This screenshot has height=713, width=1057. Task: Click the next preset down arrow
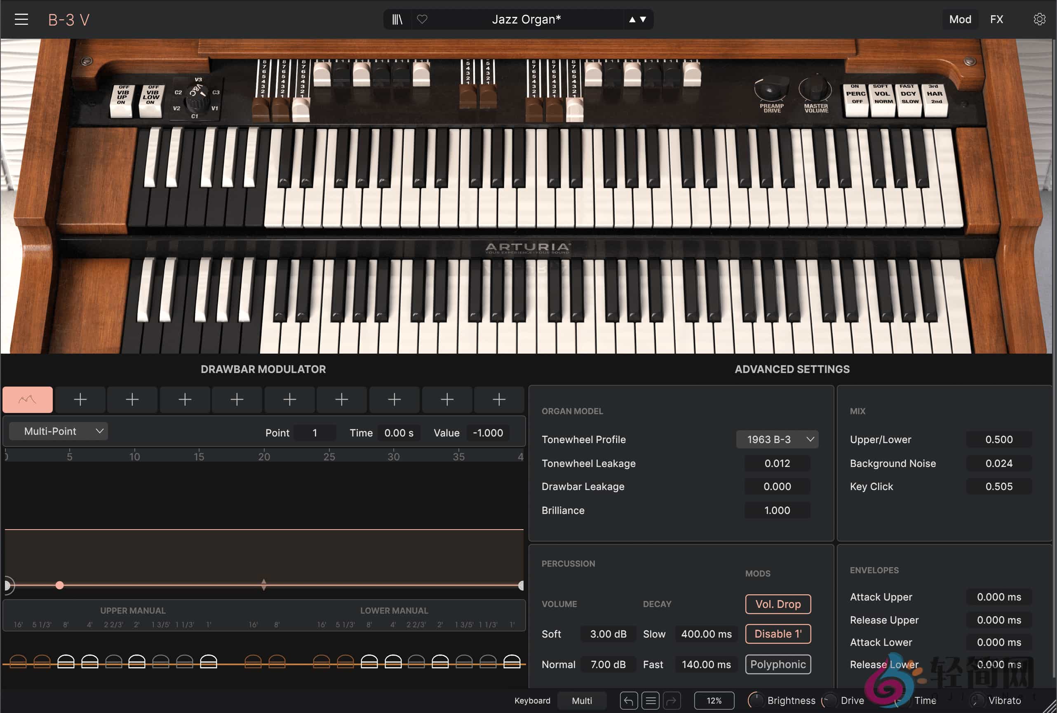pyautogui.click(x=642, y=19)
